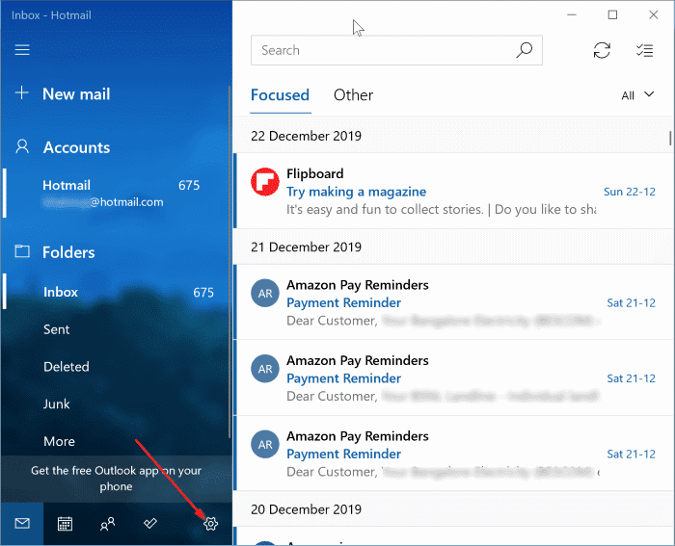Enter selection mode checklist icon
This screenshot has height=546, width=675.
[644, 50]
